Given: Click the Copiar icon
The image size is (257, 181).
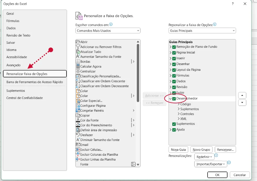Looking at the screenshot, I should pyautogui.click(x=78, y=115).
